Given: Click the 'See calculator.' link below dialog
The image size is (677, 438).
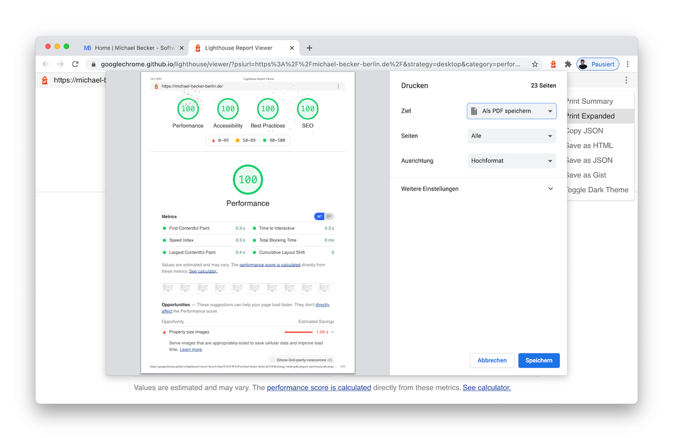Looking at the screenshot, I should click(487, 388).
